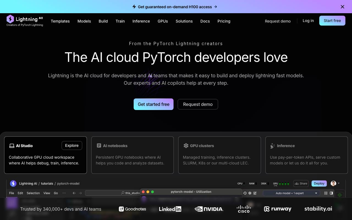Viewport: 352px width, 220px height.
Task: Click the forward arrow in the studio toolbar
Action: tap(80, 193)
